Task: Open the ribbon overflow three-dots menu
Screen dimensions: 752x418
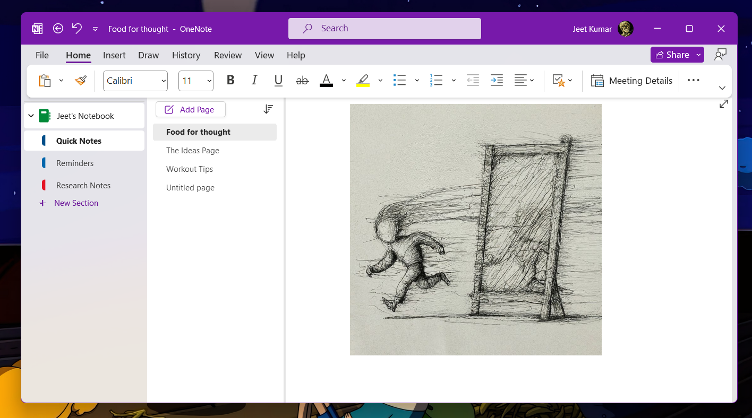Action: click(693, 81)
